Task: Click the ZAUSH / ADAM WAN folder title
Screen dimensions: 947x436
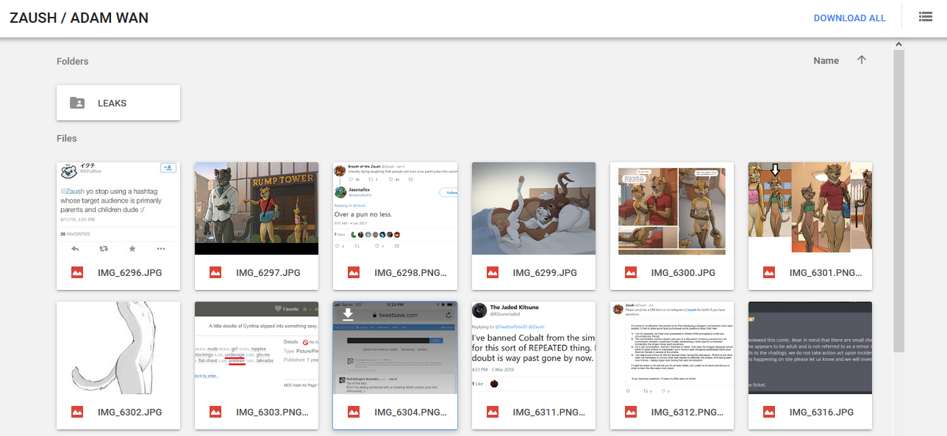Action: point(79,18)
